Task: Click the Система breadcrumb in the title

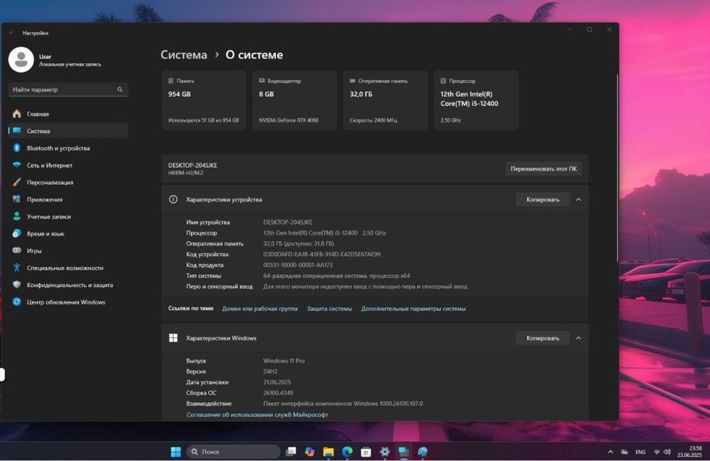Action: (184, 55)
